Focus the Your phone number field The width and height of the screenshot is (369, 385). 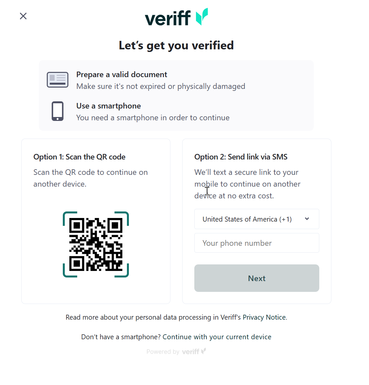click(x=256, y=243)
